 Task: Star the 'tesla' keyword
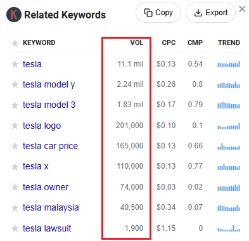15,64
